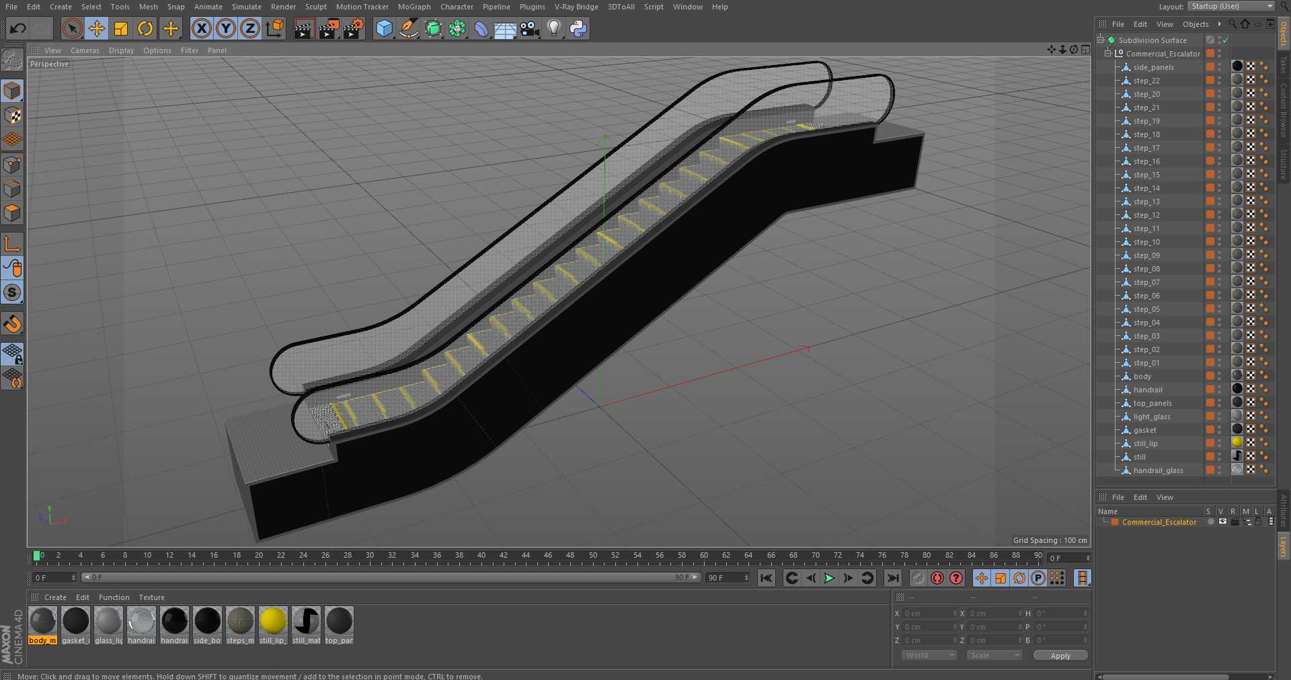This screenshot has height=680, width=1291.
Task: Toggle Z axis lock
Action: click(250, 28)
